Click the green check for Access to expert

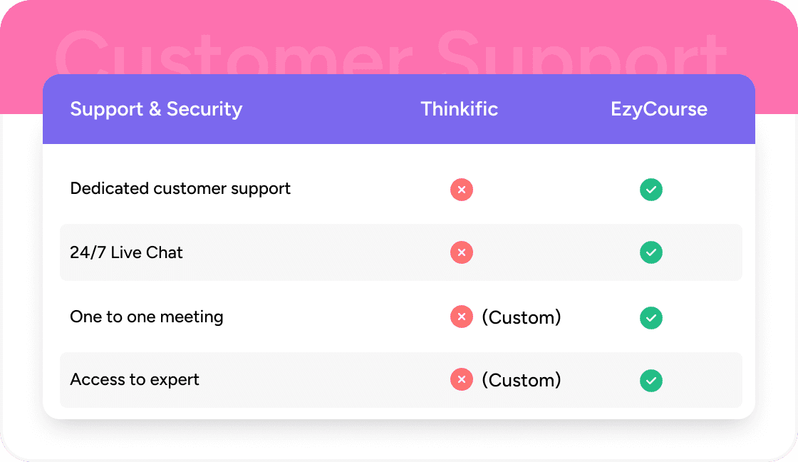coord(651,380)
